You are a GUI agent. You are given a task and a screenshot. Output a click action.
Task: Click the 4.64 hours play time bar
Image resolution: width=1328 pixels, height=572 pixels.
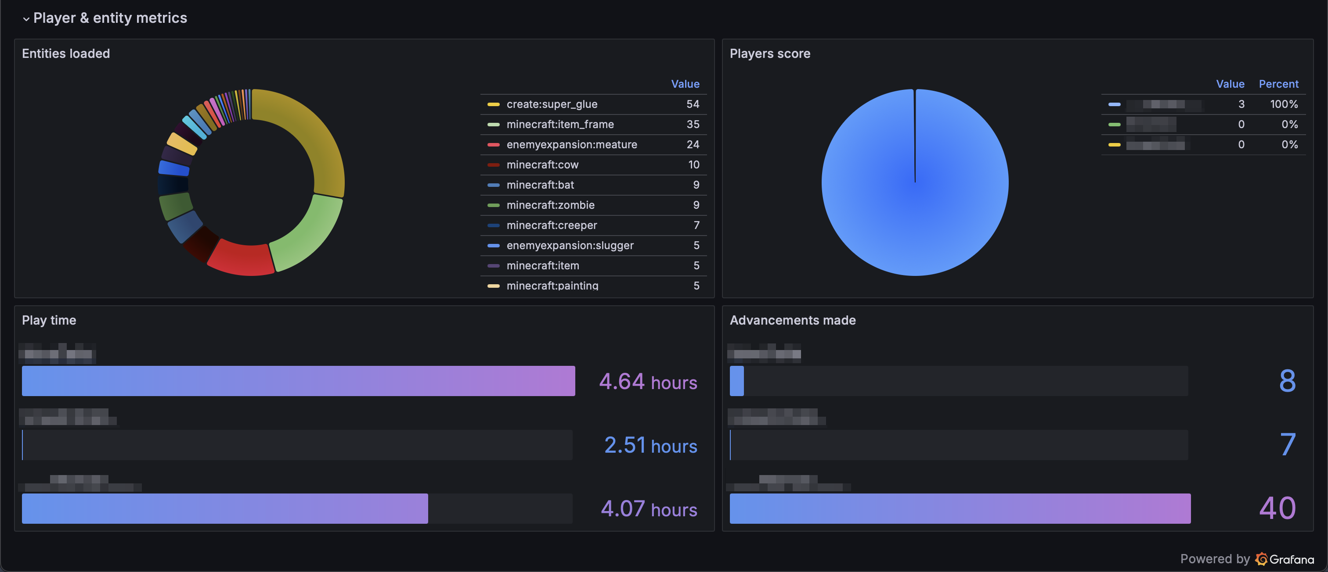(x=298, y=381)
